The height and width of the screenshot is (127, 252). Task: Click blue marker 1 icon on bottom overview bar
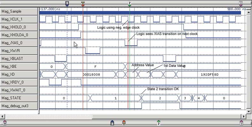tap(112, 123)
